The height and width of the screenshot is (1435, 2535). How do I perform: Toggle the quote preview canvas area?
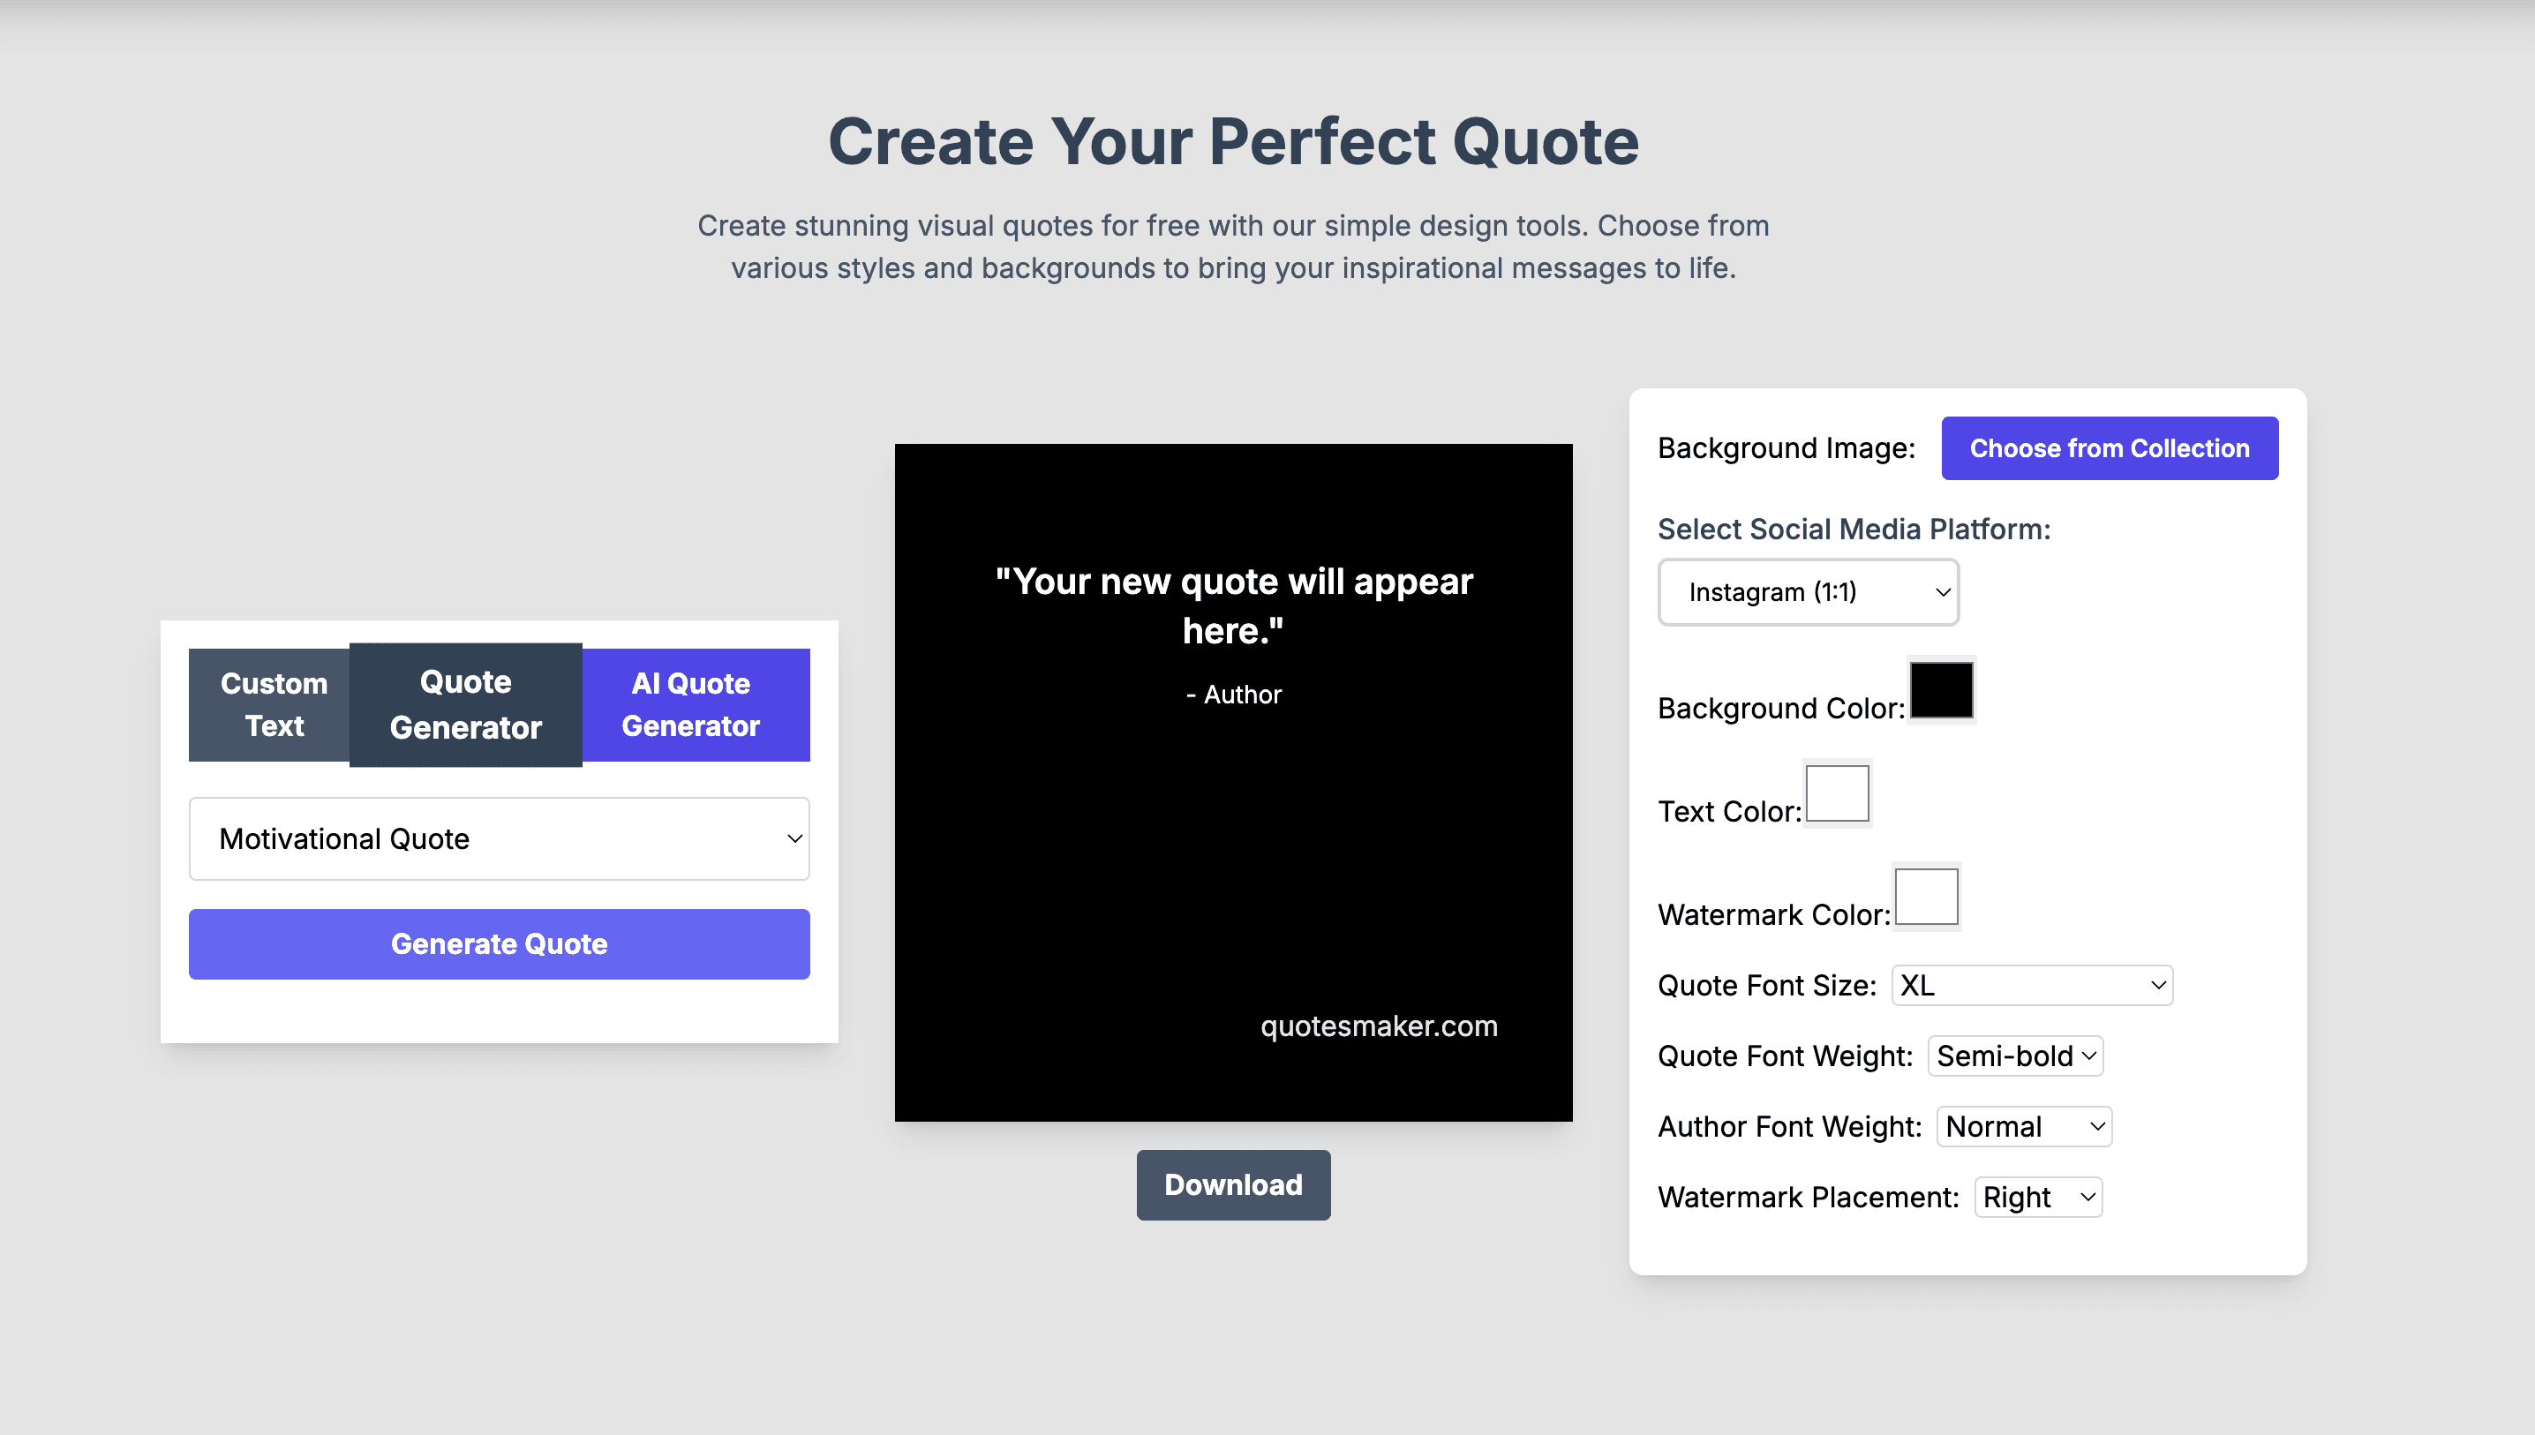(x=1235, y=782)
